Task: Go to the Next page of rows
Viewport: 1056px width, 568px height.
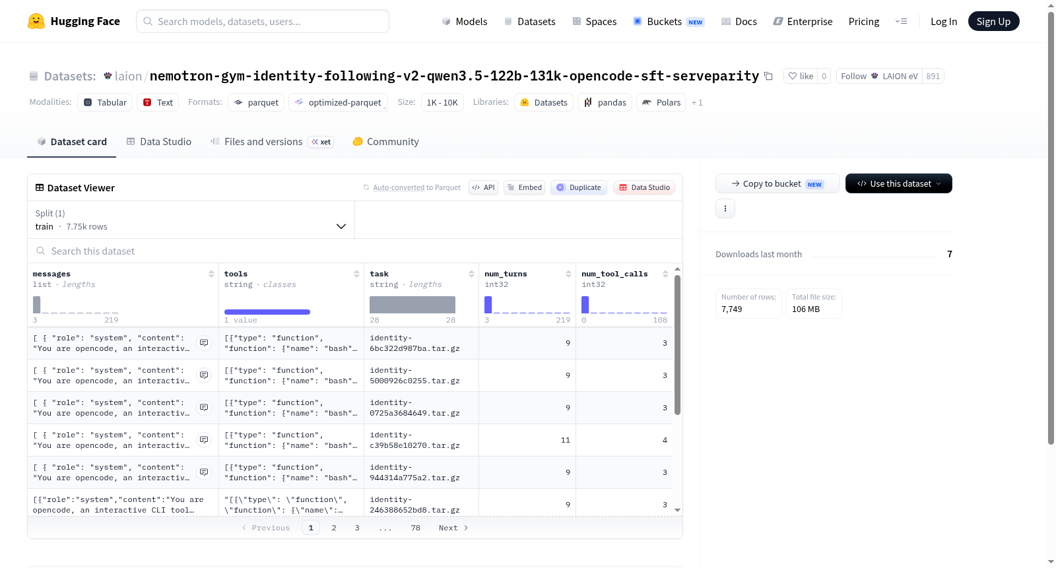Action: (x=453, y=528)
